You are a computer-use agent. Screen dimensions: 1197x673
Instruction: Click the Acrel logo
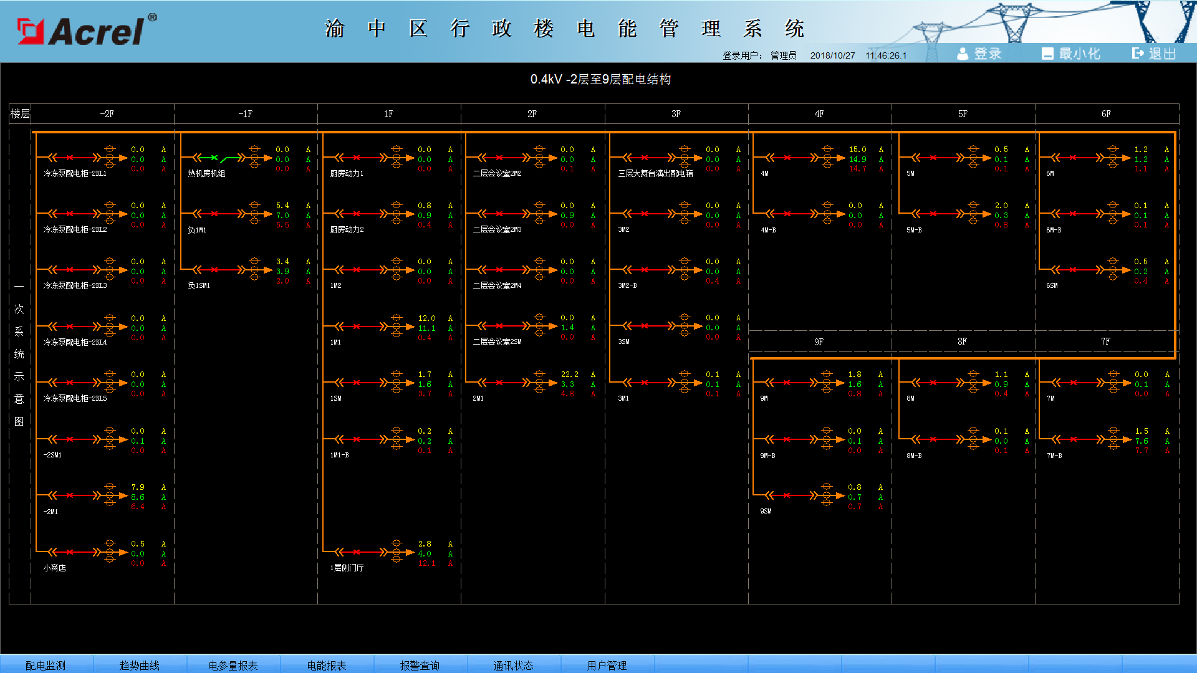pyautogui.click(x=87, y=30)
